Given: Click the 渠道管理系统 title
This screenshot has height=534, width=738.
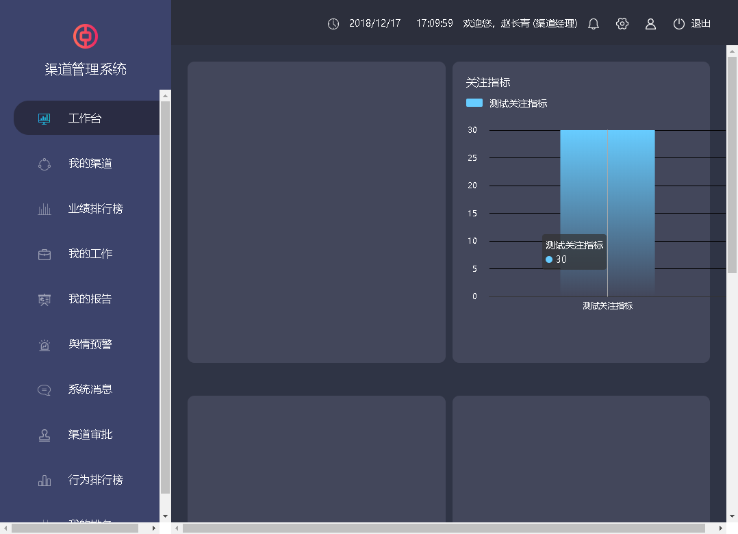Looking at the screenshot, I should point(86,69).
